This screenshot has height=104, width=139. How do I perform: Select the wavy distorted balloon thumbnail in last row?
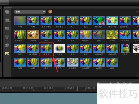[112, 62]
